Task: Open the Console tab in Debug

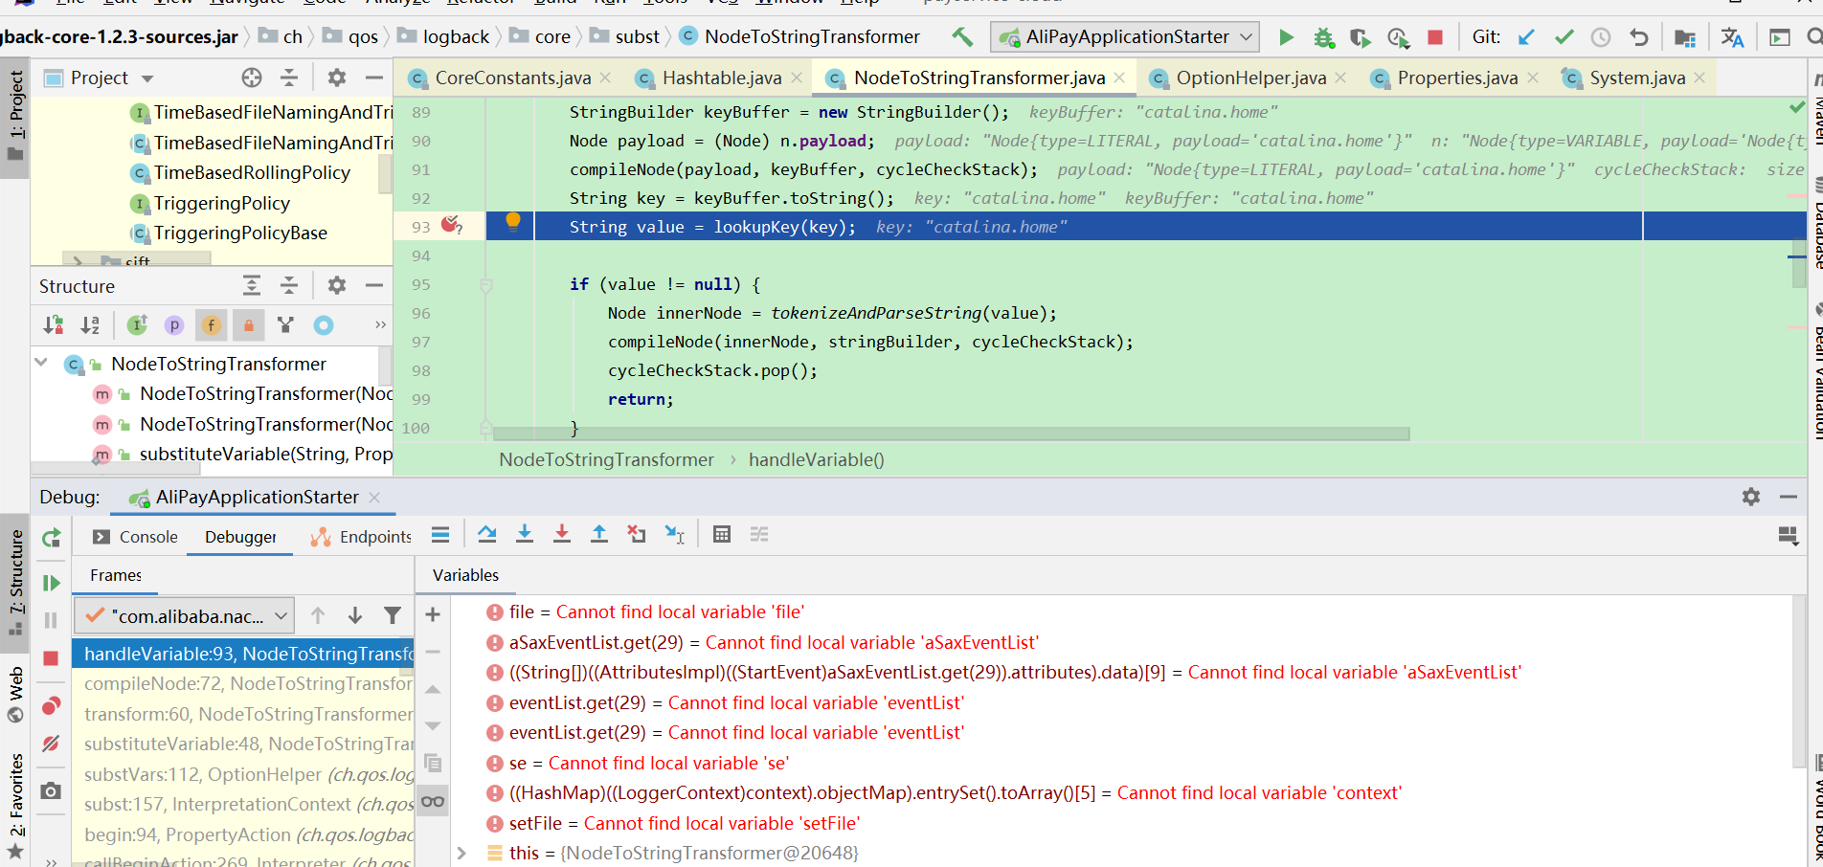Action: pos(135,537)
